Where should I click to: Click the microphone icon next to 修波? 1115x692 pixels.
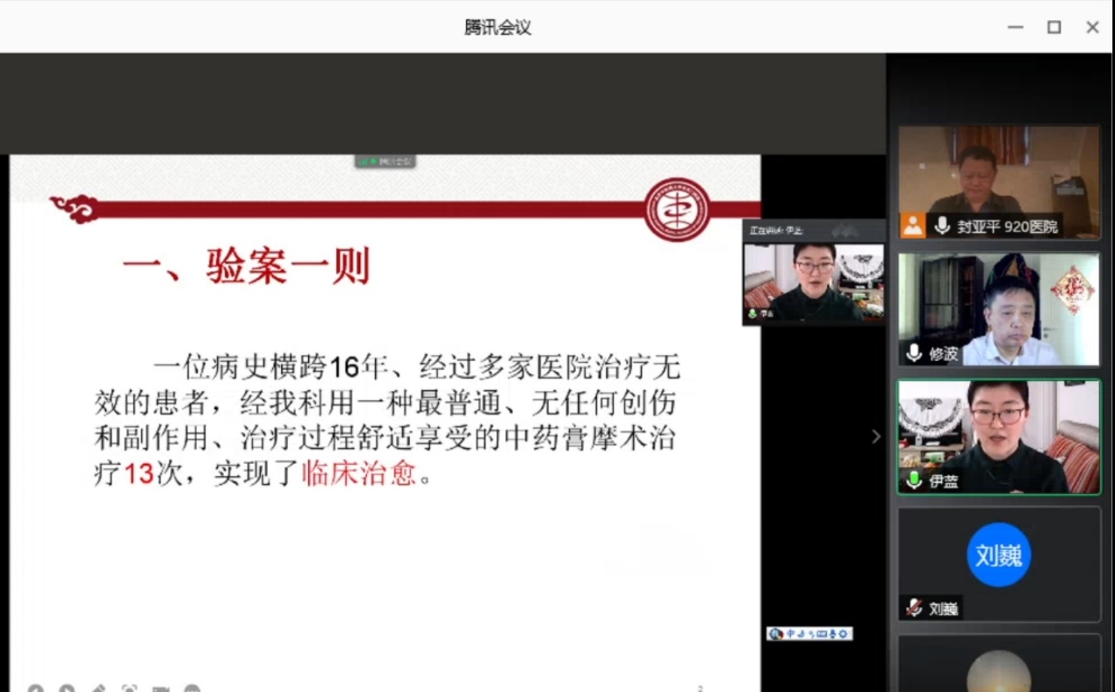click(914, 353)
